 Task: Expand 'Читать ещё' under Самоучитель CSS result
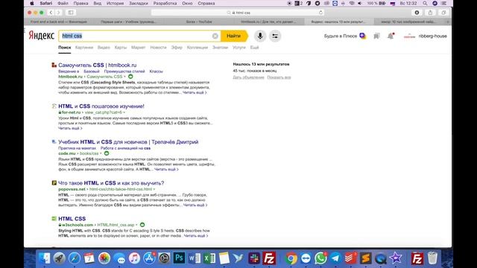(x=195, y=92)
